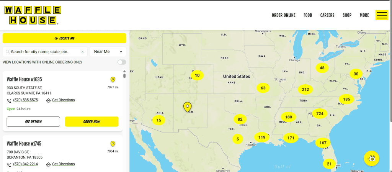This screenshot has height=172, width=392.
Task: Click SEE DETAILS for Waffle House #1635
Action: tap(33, 122)
